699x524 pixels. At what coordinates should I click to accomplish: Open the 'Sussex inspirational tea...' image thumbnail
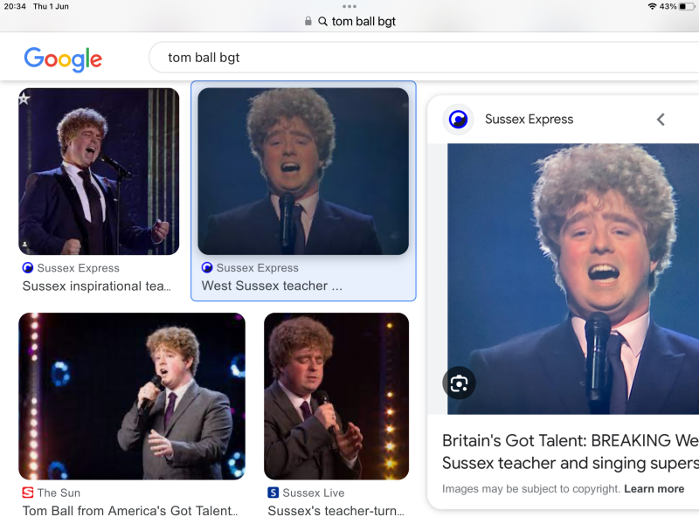[x=99, y=171]
